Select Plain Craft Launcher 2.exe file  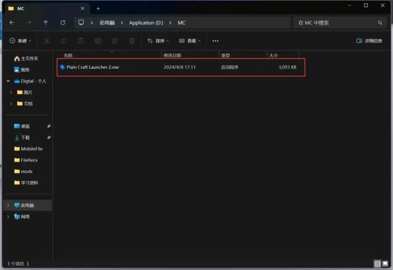pos(181,67)
